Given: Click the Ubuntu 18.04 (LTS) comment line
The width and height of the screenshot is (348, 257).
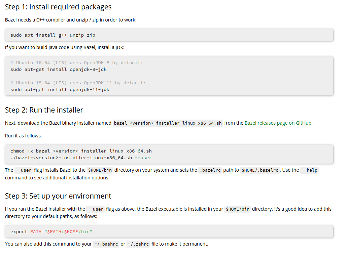Looking at the screenshot, I should 78,83.
